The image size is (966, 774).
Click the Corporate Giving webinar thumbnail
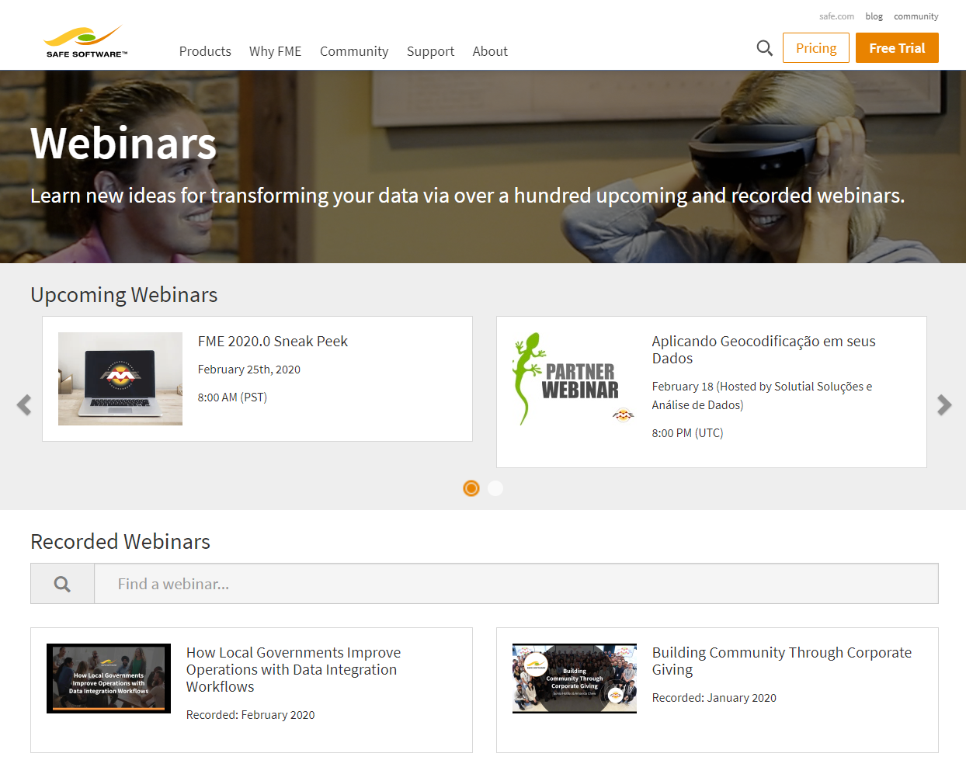575,679
